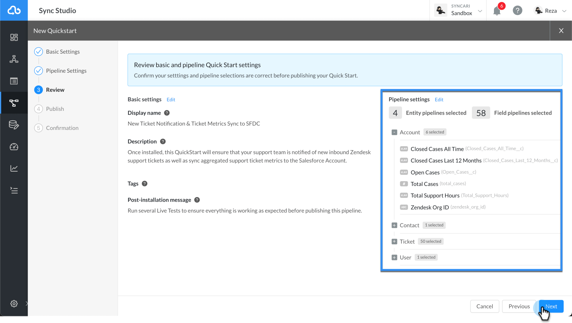
Task: Expand the sidebar with the chevron arrow
Action: click(x=27, y=303)
